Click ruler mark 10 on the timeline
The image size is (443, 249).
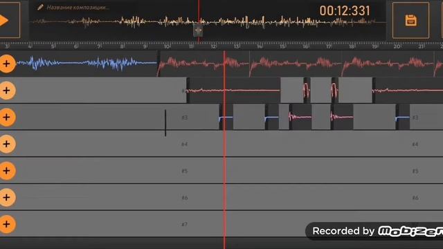click(x=167, y=46)
